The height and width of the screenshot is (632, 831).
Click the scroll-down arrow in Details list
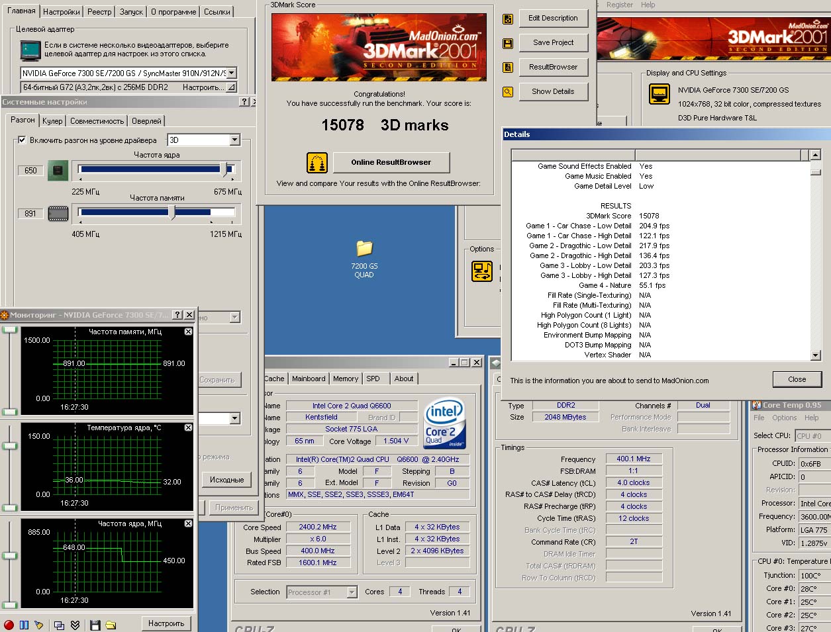[815, 355]
